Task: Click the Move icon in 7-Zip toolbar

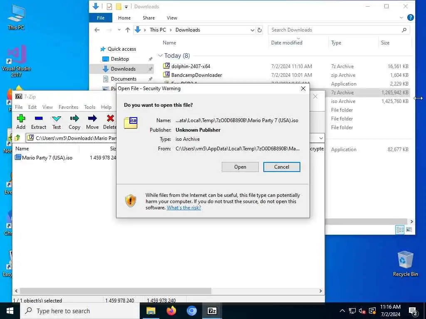Action: point(92,122)
